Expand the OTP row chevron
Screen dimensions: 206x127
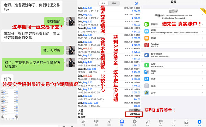[202, 65]
